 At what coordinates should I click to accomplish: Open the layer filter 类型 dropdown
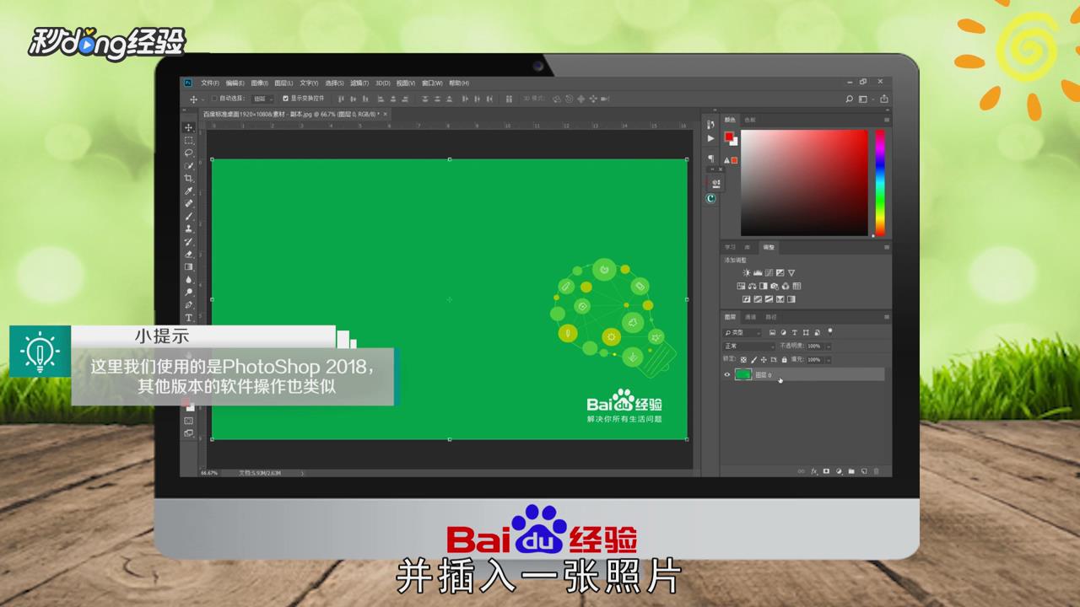pyautogui.click(x=742, y=333)
